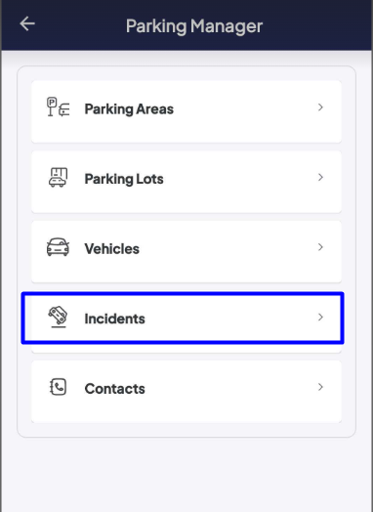Choose the Vehicles text label
The height and width of the screenshot is (512, 373).
pyautogui.click(x=112, y=249)
